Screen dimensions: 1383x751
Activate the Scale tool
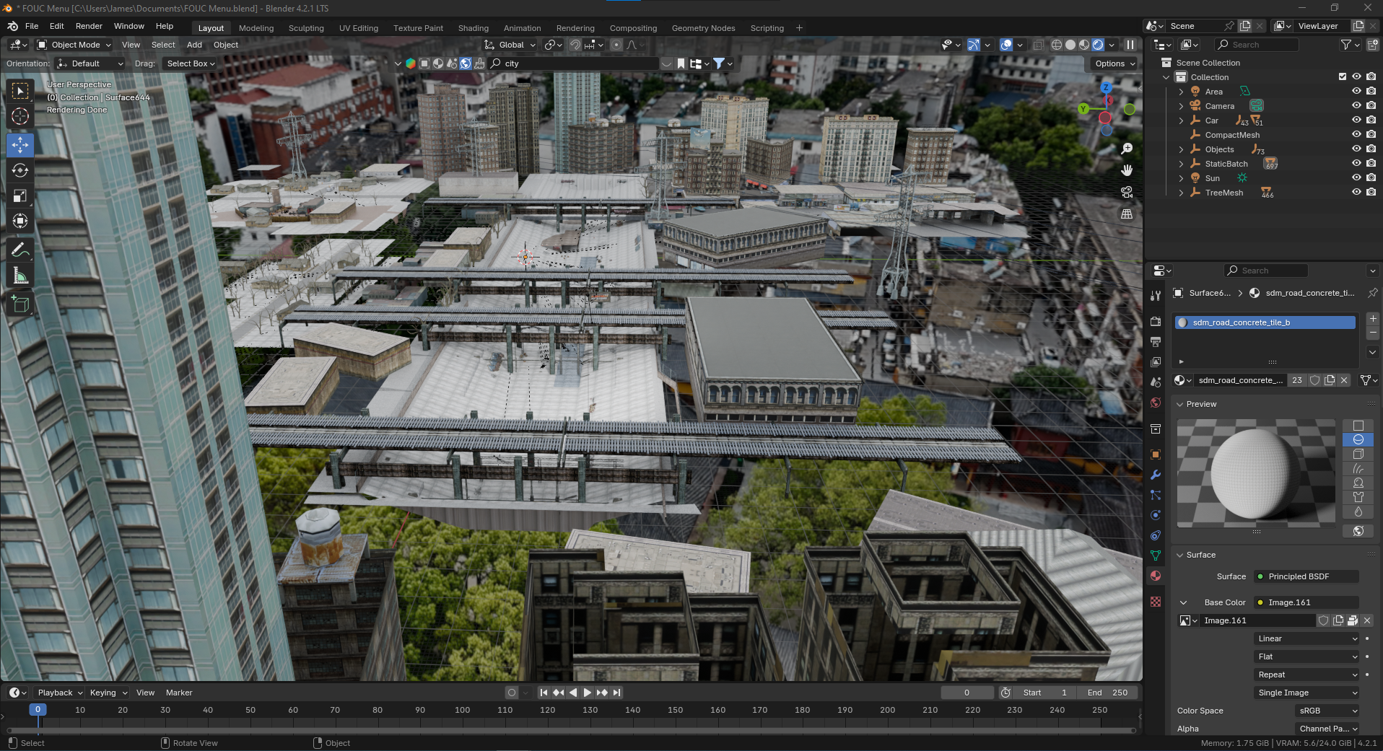point(20,196)
